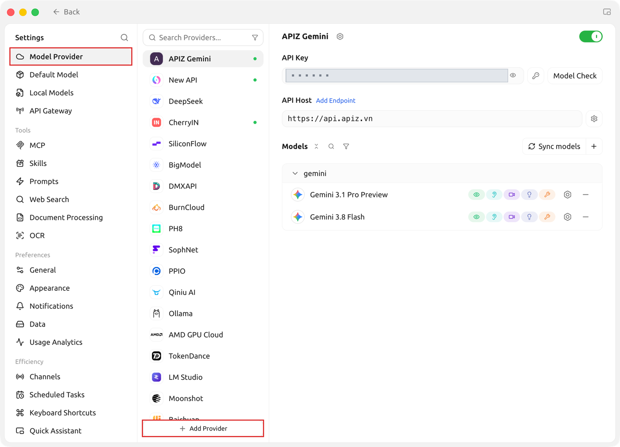Viewport: 620px width, 447px height.
Task: Open Usage Analytics page
Action: 71,342
